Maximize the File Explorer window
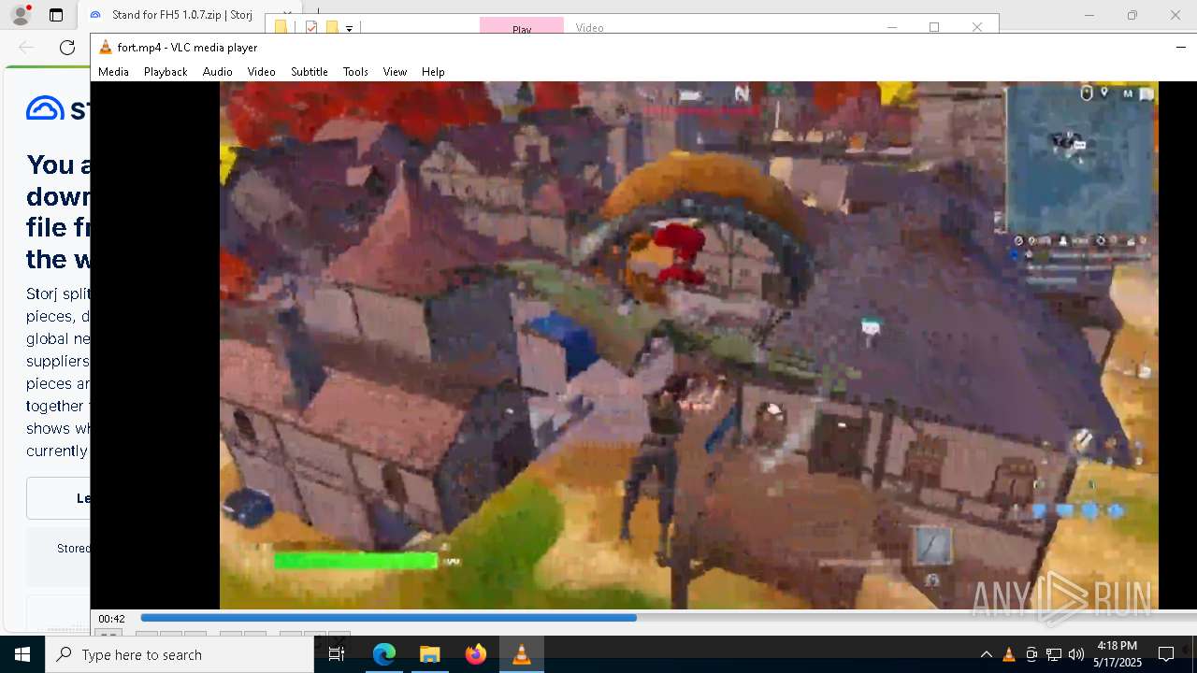 (933, 27)
